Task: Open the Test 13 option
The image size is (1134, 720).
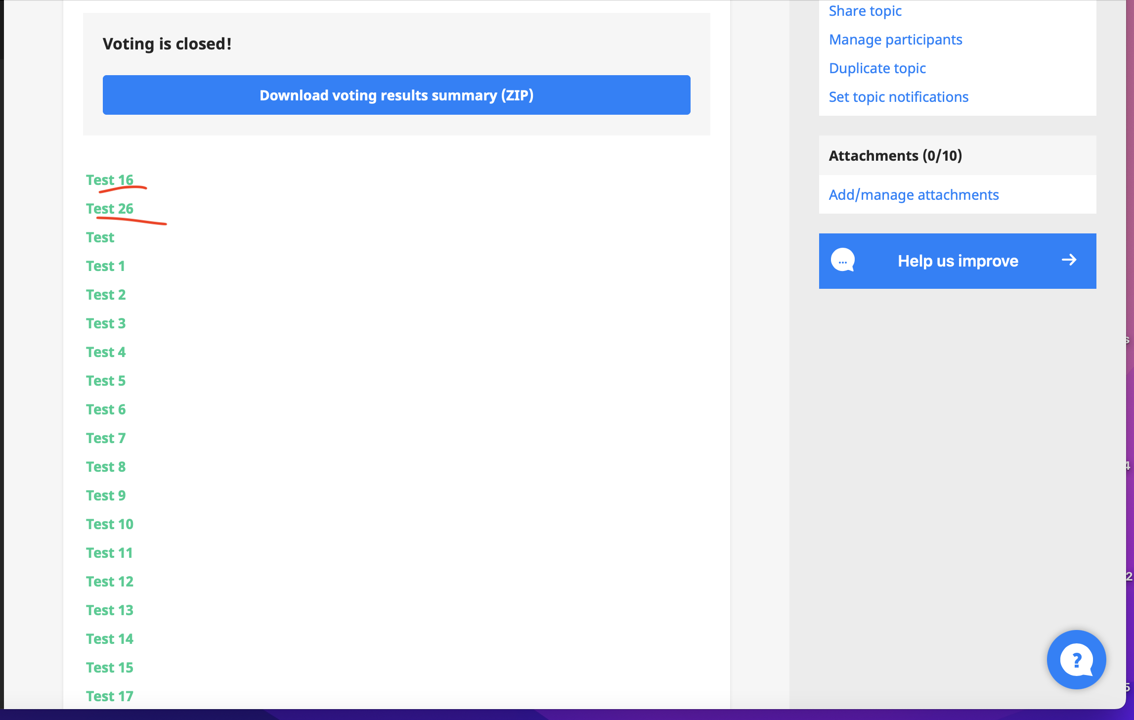Action: (110, 610)
